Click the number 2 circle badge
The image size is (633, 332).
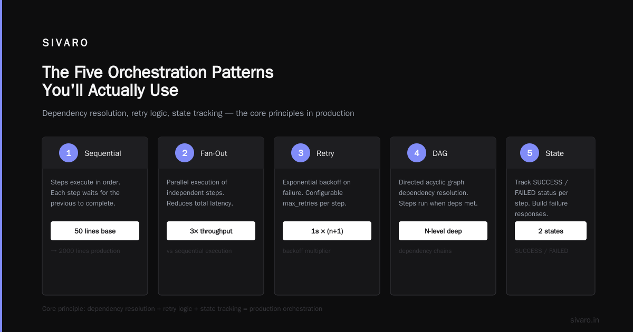pos(185,153)
